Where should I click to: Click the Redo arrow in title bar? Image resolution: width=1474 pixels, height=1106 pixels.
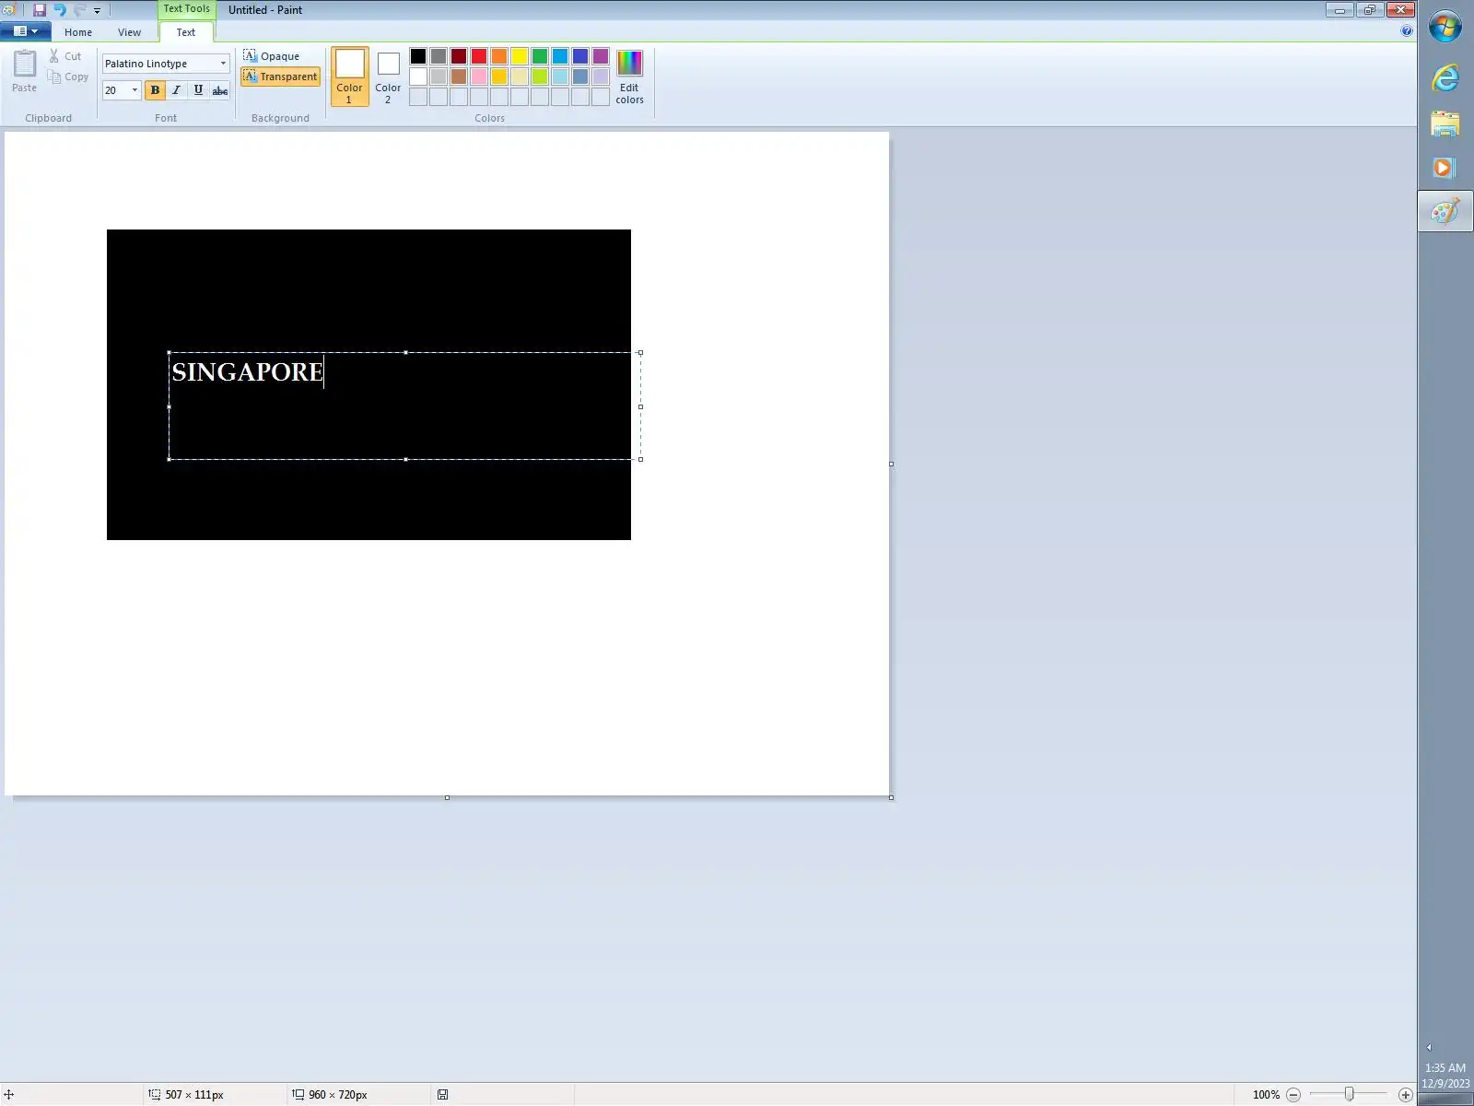click(x=80, y=10)
